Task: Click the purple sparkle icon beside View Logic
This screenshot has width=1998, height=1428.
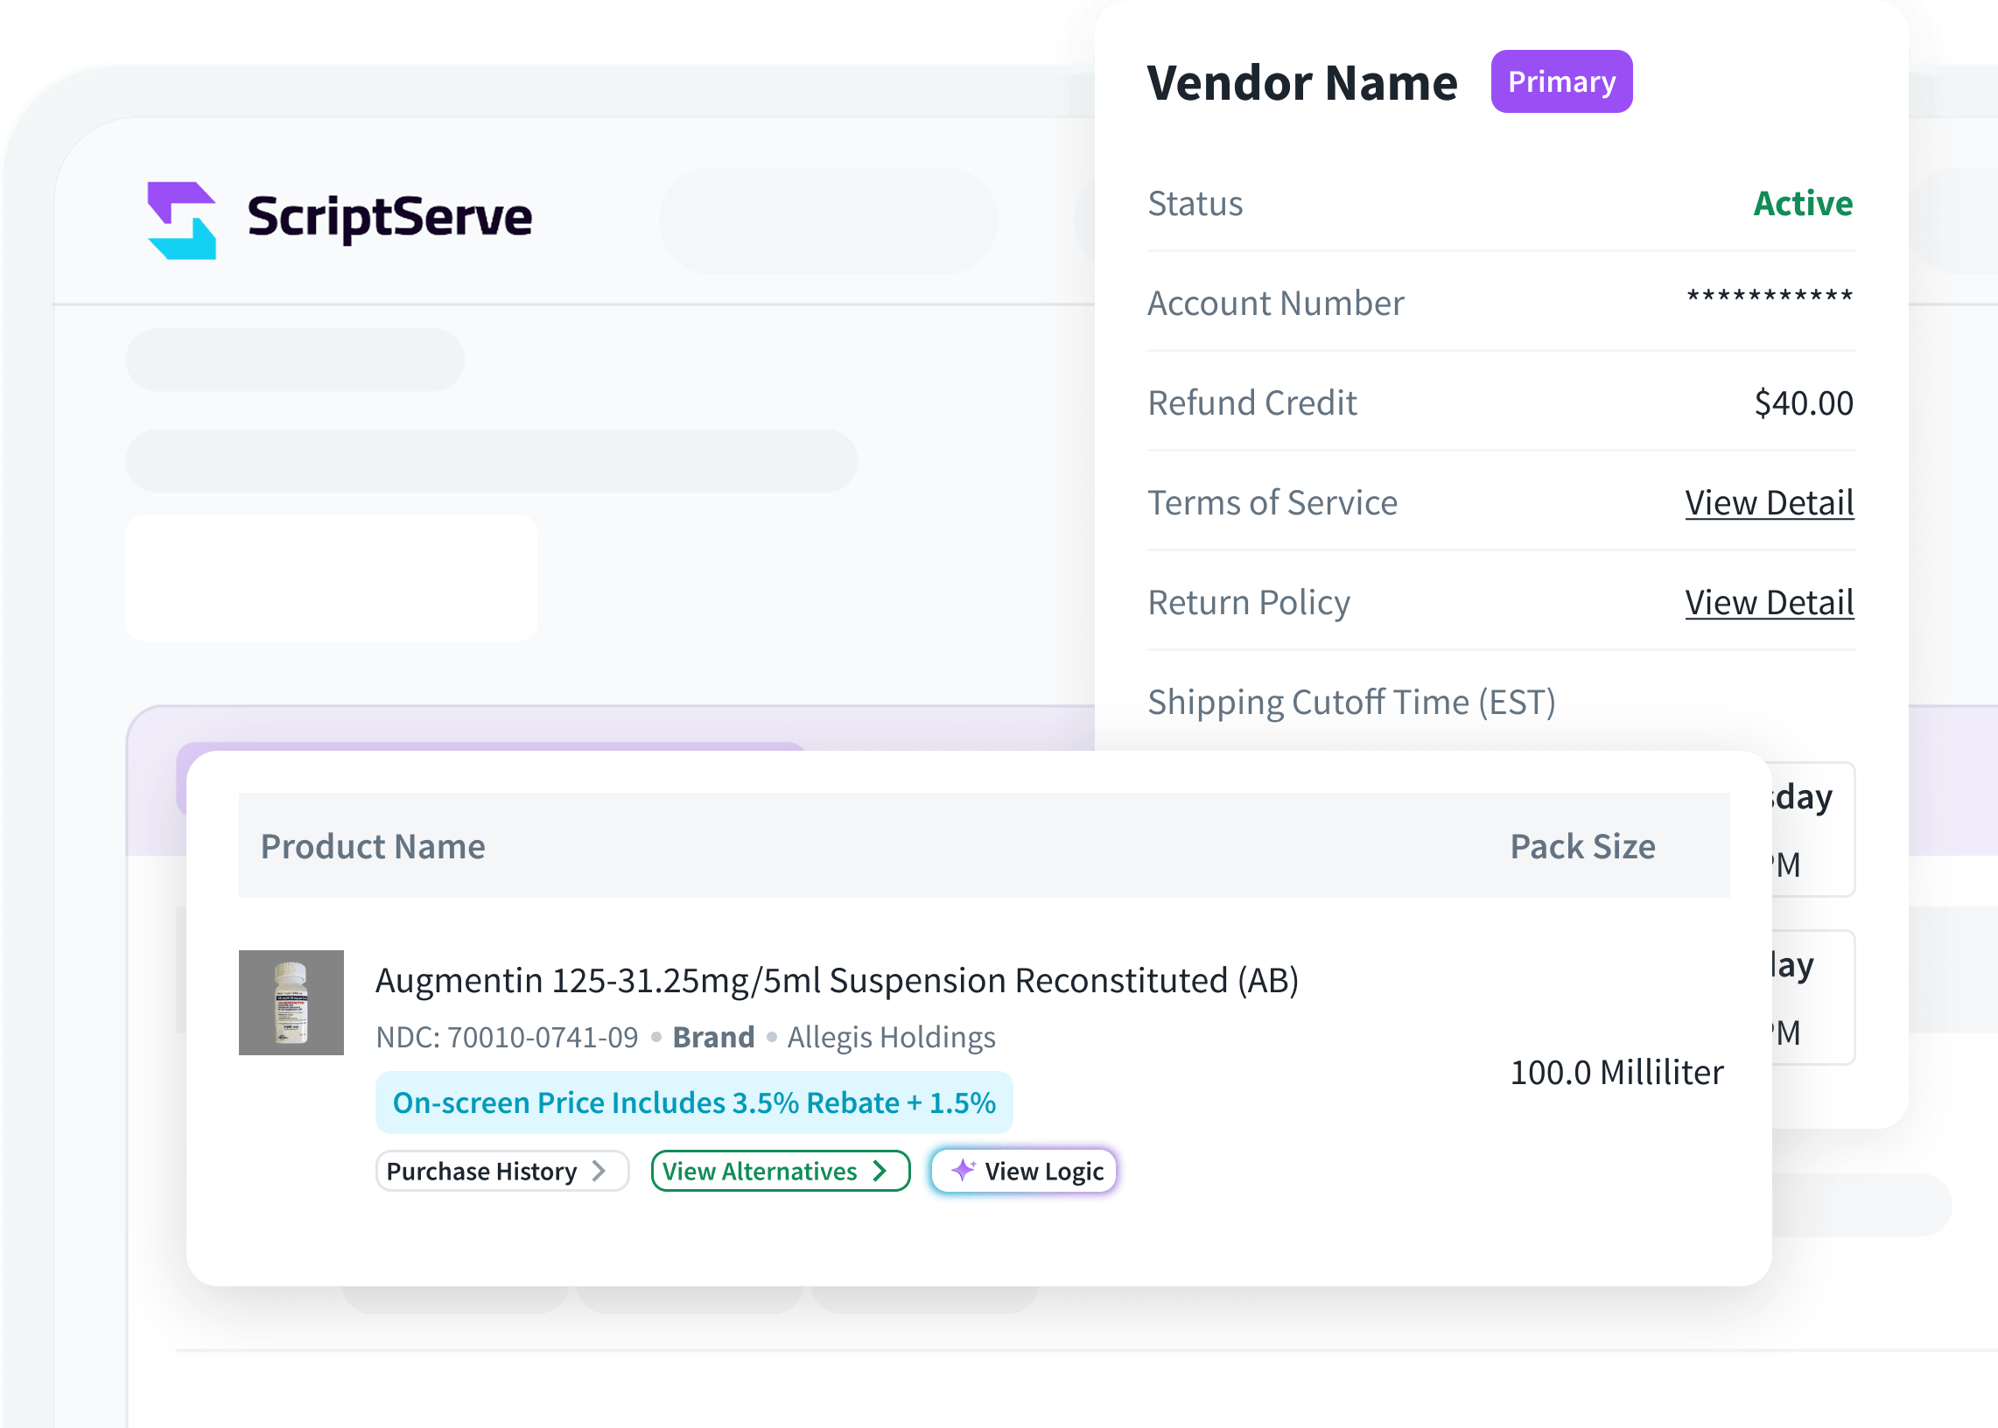Action: tap(964, 1171)
